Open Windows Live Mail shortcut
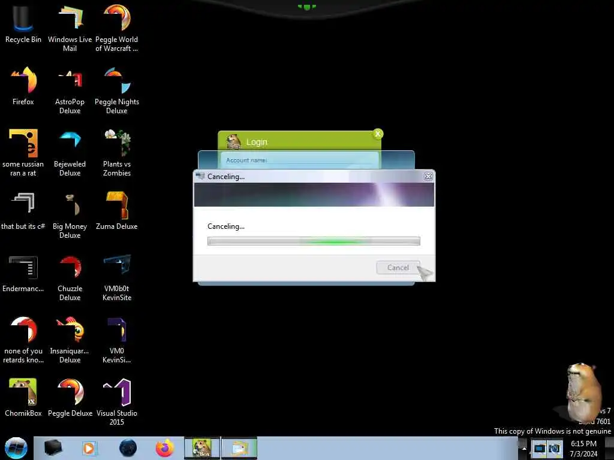 [x=70, y=28]
